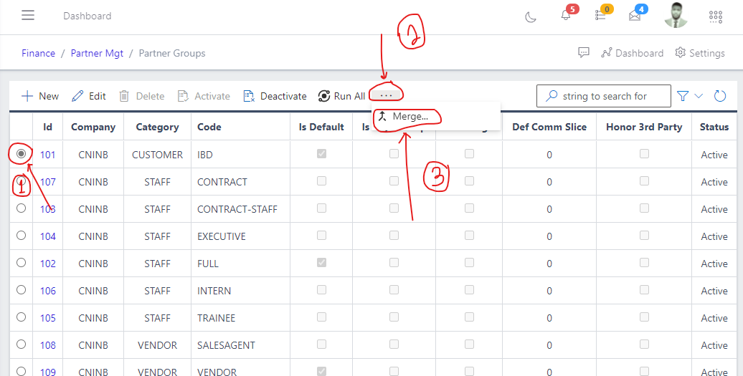Go to Partner Mgt breadcrumb
This screenshot has width=743, height=376.
click(97, 53)
